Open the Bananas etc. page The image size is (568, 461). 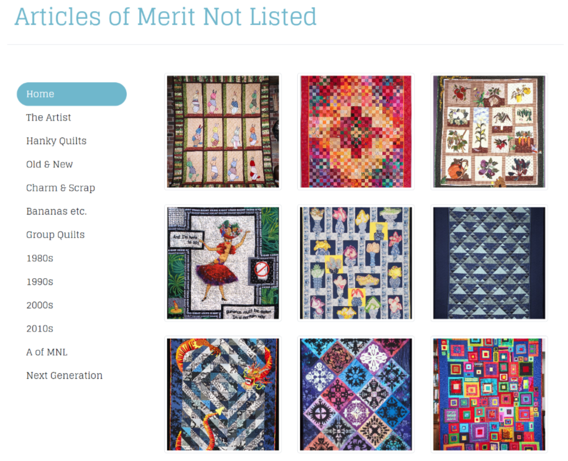(x=56, y=211)
